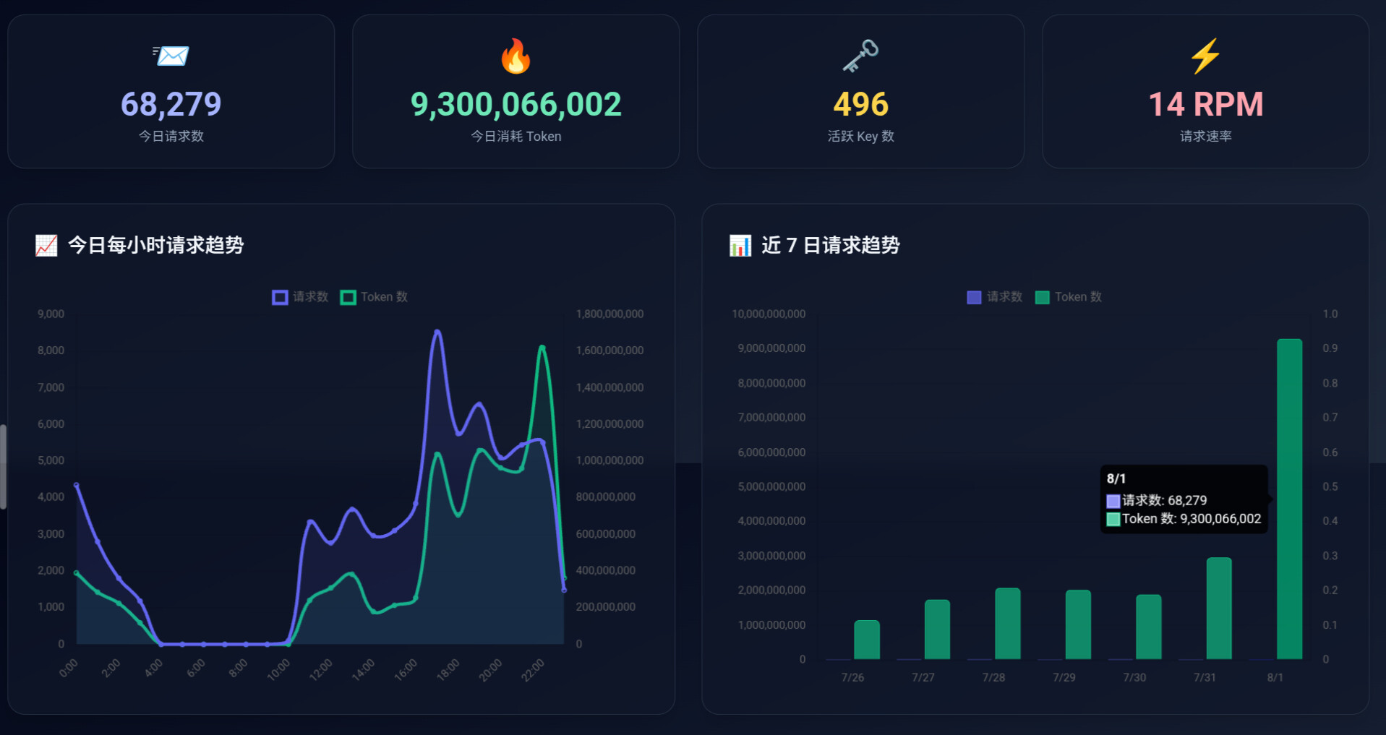1386x735 pixels.
Task: Click the key icon above 活跃 Key 数
Action: (860, 56)
